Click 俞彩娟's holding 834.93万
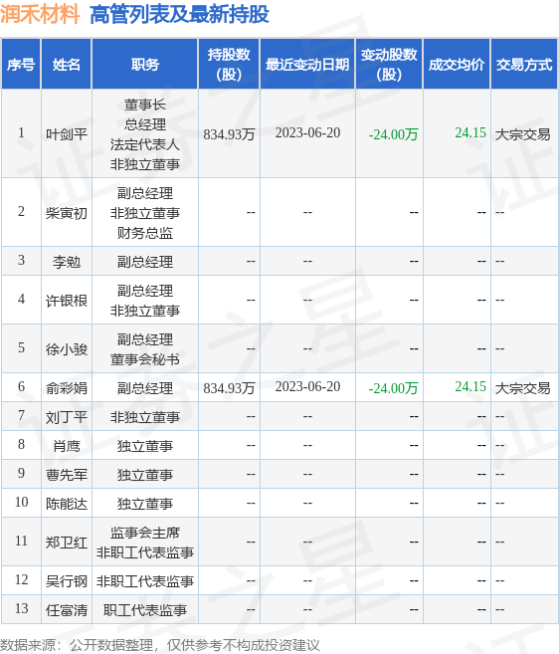559x654 pixels. 229,388
